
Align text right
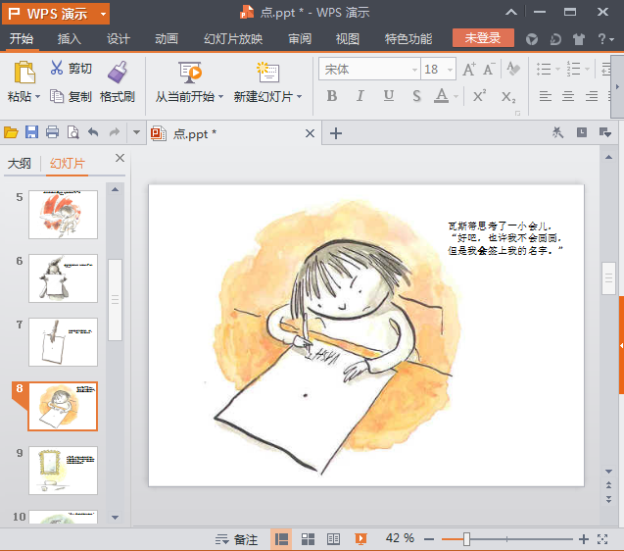click(592, 96)
